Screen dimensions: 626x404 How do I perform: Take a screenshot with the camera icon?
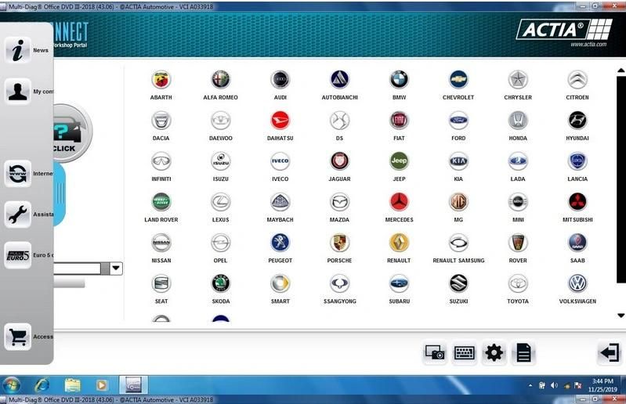(x=434, y=353)
